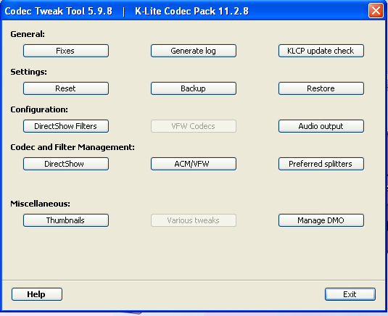
Task: Click the Restore settings button
Action: 321,88
